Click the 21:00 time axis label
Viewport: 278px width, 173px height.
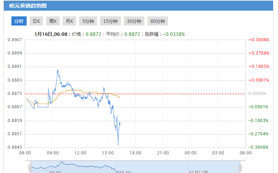163,153
